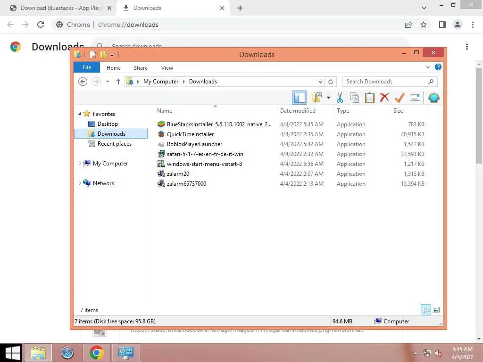
Task: Select zalarm65737000 file
Action: coord(186,183)
